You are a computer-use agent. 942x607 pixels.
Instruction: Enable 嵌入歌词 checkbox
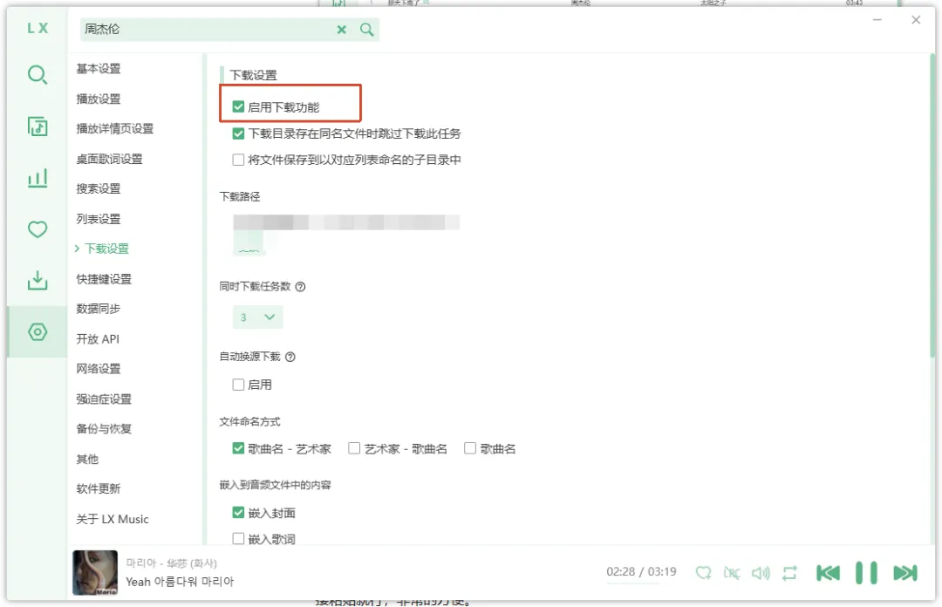(238, 538)
